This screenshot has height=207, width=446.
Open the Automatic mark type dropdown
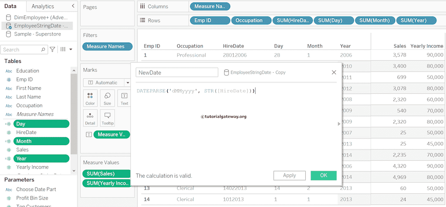coord(128,83)
